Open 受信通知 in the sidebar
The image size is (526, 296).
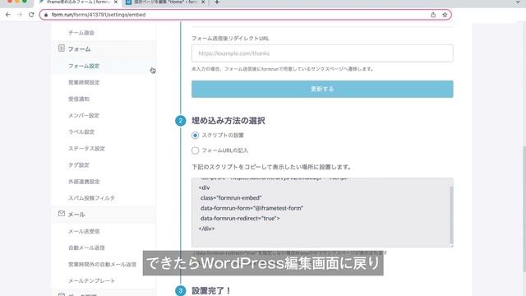click(x=79, y=99)
